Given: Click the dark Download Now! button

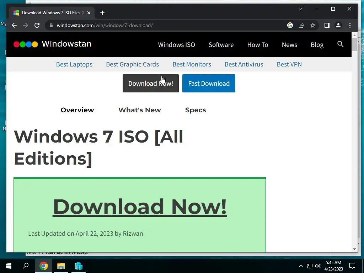Looking at the screenshot, I should pyautogui.click(x=151, y=83).
